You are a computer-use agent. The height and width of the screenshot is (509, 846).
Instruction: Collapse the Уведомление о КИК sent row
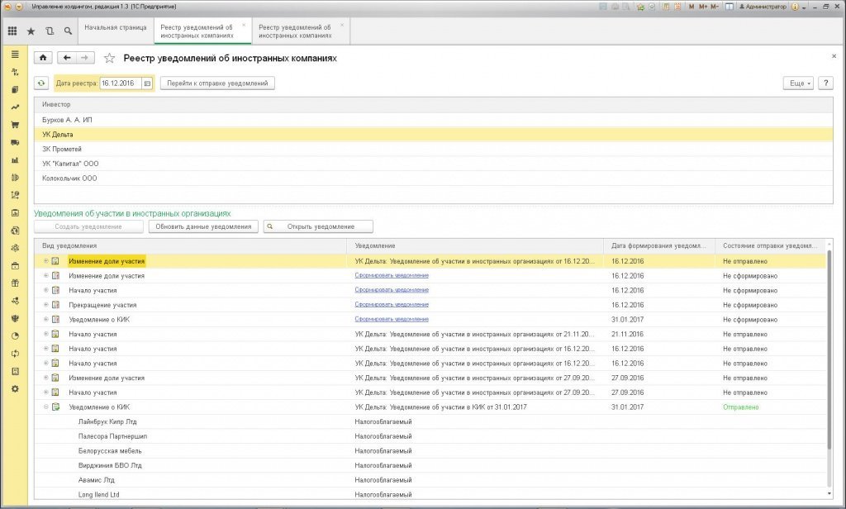[46, 407]
